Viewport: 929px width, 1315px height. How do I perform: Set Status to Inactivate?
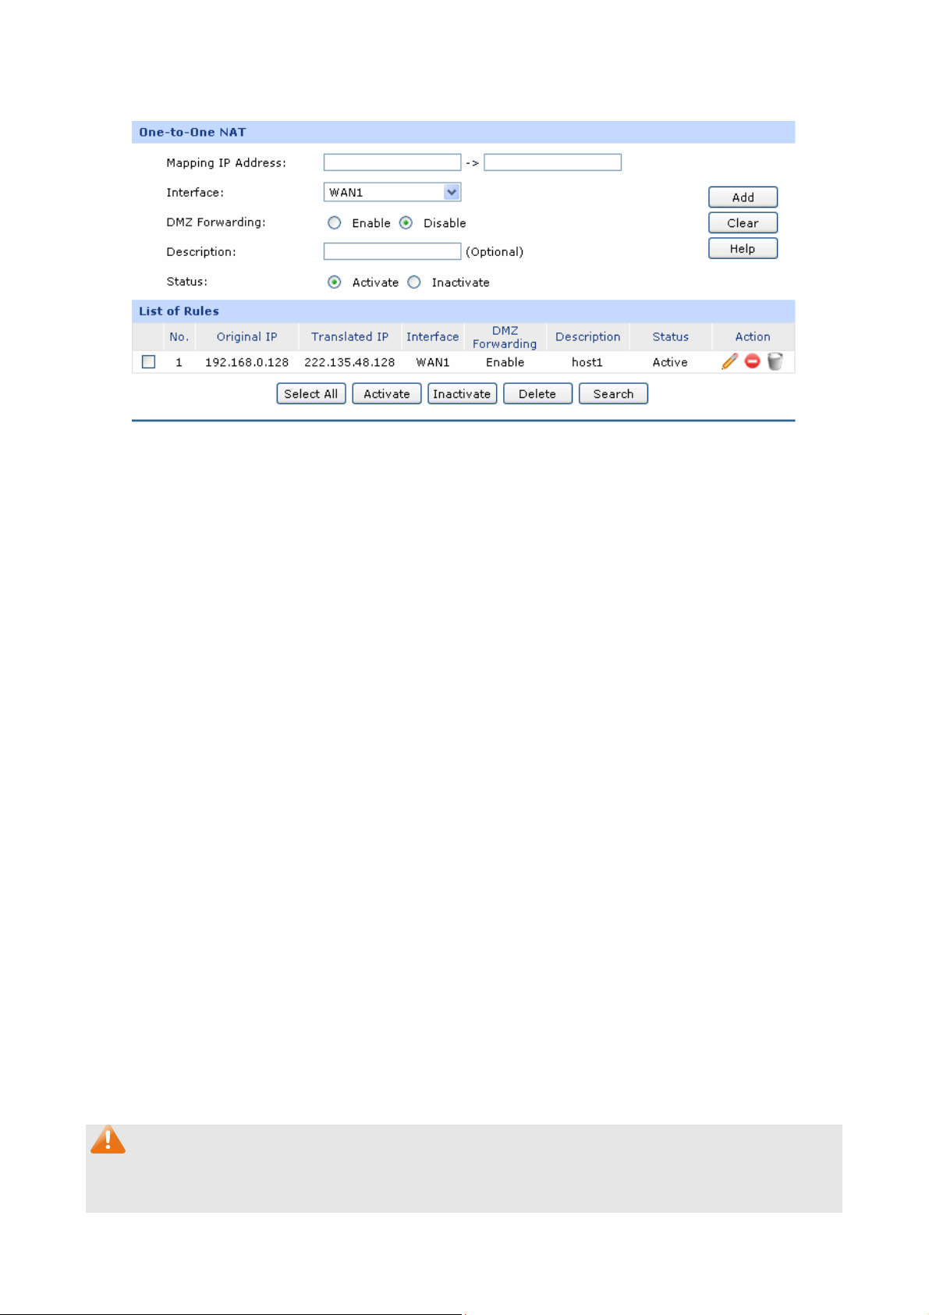[414, 283]
